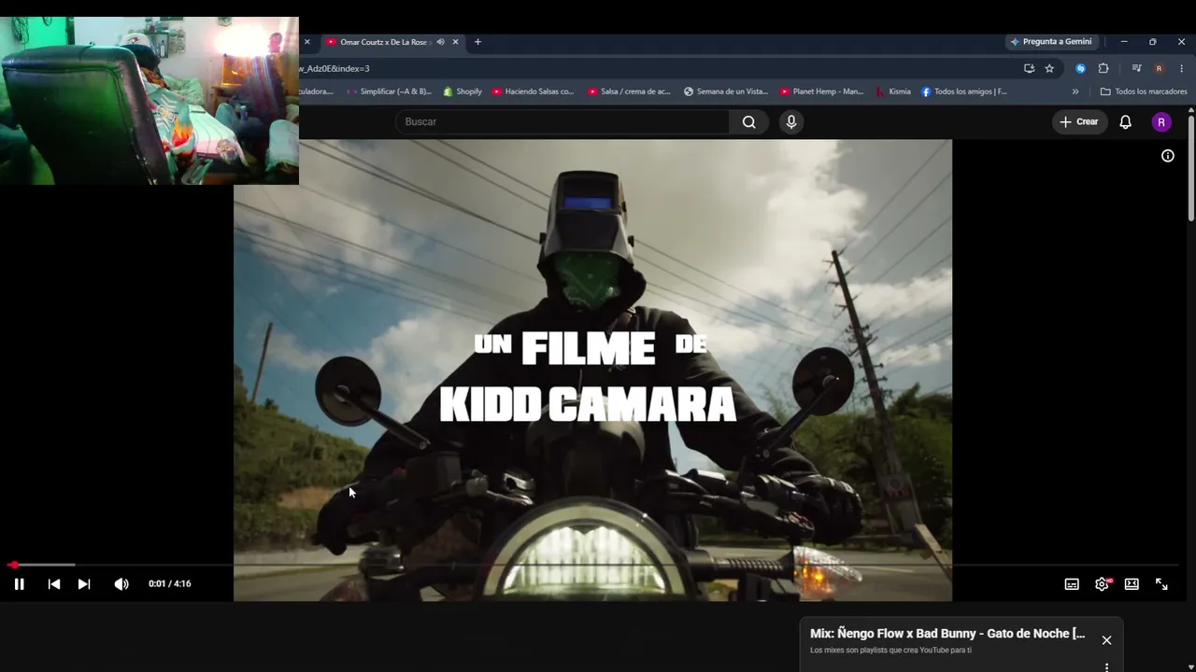The image size is (1196, 672).
Task: Open the video settings gear
Action: pyautogui.click(x=1102, y=584)
